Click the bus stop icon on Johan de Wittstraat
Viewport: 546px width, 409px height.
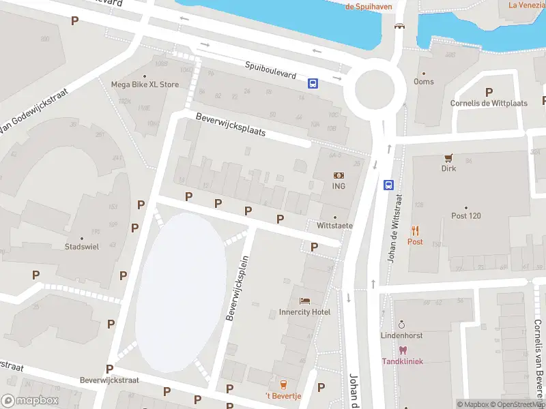point(388,185)
